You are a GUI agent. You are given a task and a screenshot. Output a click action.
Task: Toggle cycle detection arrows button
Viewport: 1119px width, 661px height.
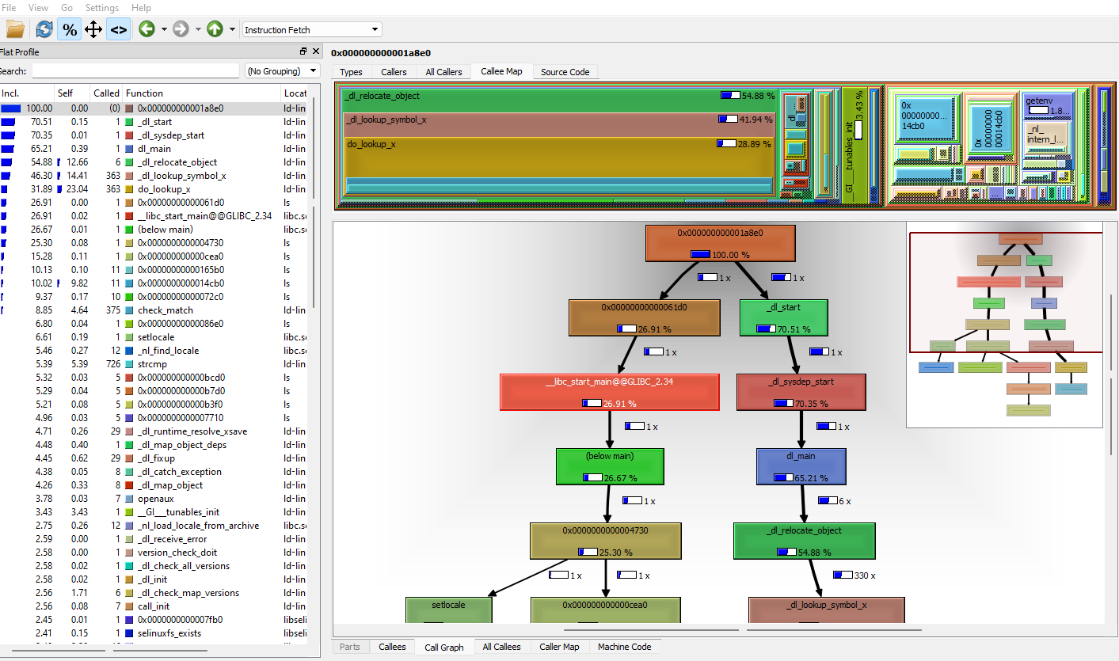click(93, 29)
